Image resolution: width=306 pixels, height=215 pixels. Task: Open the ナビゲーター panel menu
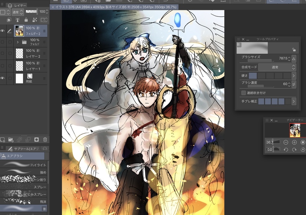pyautogui.click(x=267, y=120)
